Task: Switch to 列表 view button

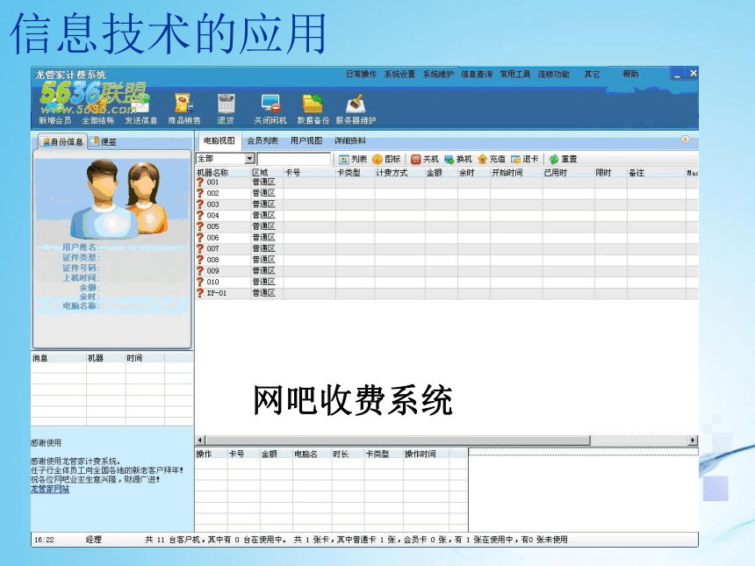Action: click(x=353, y=159)
